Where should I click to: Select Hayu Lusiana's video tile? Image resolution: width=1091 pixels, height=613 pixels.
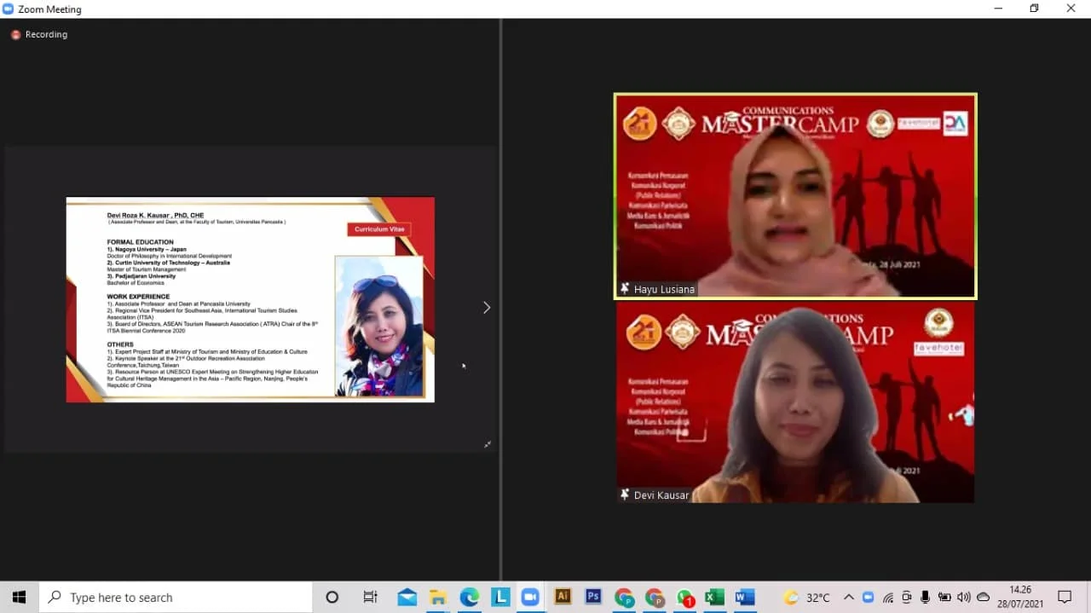pyautogui.click(x=795, y=196)
